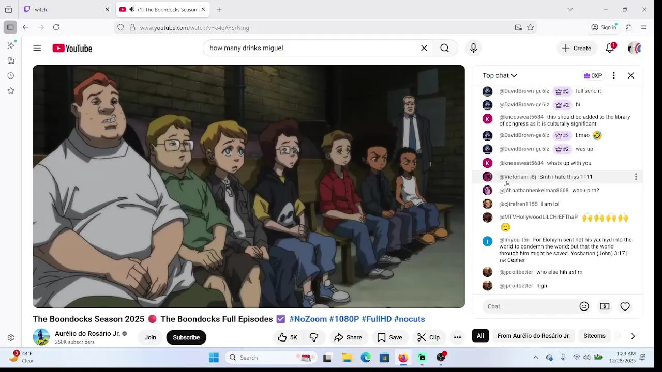Open the #FullHD hashtag

point(377,319)
